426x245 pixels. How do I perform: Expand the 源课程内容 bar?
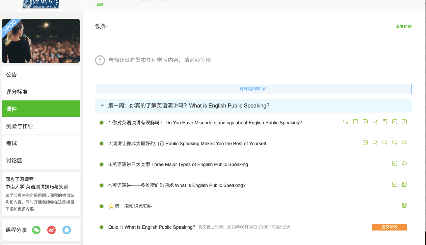(253, 89)
